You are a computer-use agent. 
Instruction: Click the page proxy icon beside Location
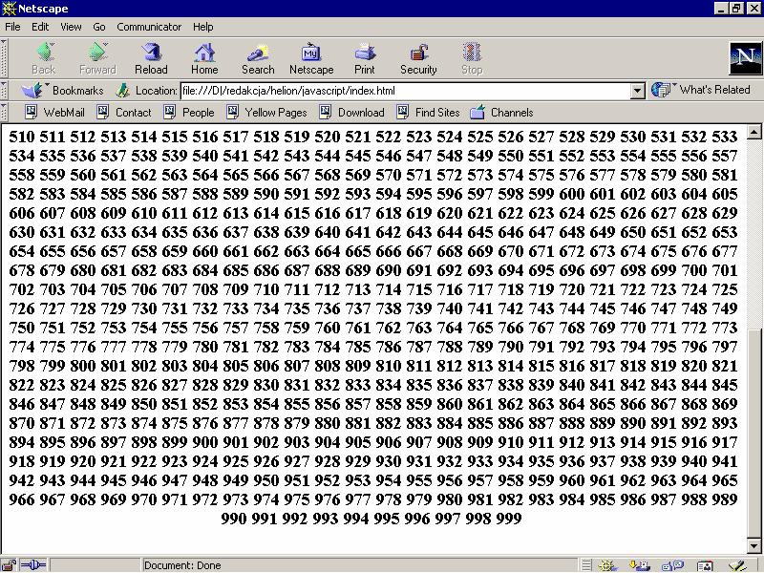123,90
